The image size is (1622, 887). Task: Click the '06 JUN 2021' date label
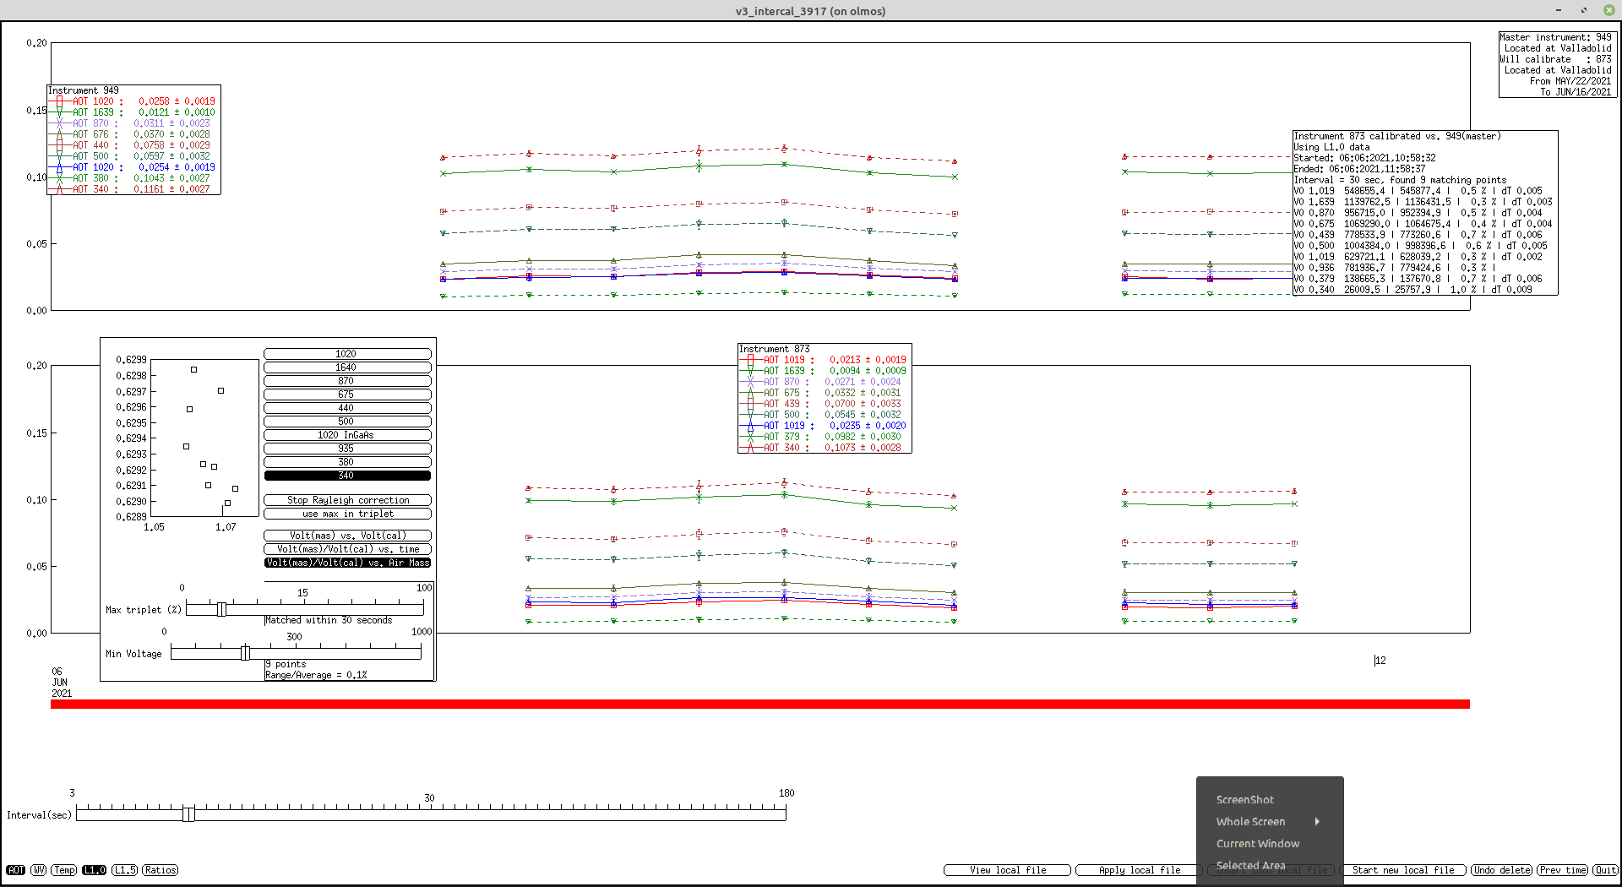(x=62, y=683)
